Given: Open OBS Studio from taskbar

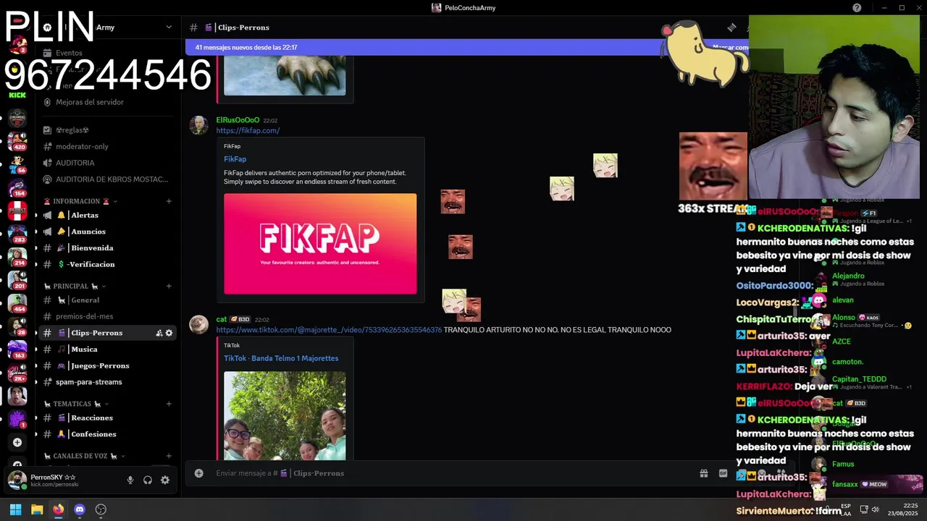Looking at the screenshot, I should click(101, 509).
